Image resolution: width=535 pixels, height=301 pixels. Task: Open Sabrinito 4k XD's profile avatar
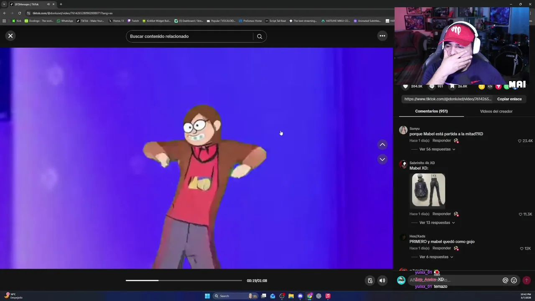403,164
